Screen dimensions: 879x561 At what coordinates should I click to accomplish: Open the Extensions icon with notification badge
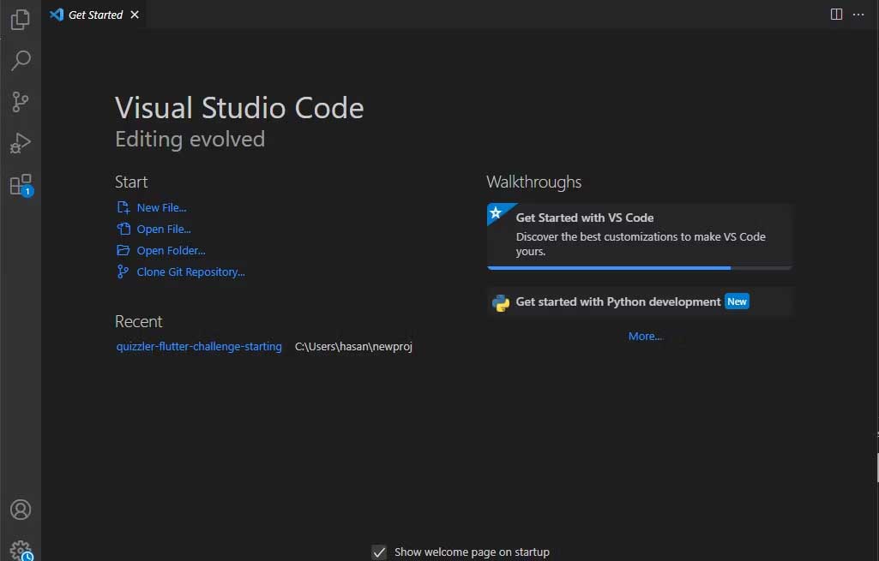(x=20, y=183)
